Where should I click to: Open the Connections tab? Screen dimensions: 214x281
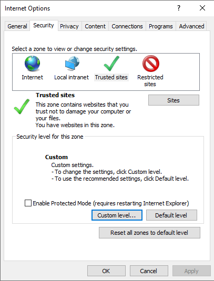pyautogui.click(x=127, y=26)
